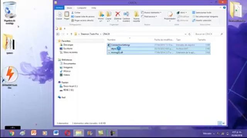This screenshot has width=247, height=138.
Task: Click Daemon Tools Pro in the breadcrumb
Action: click(90, 34)
